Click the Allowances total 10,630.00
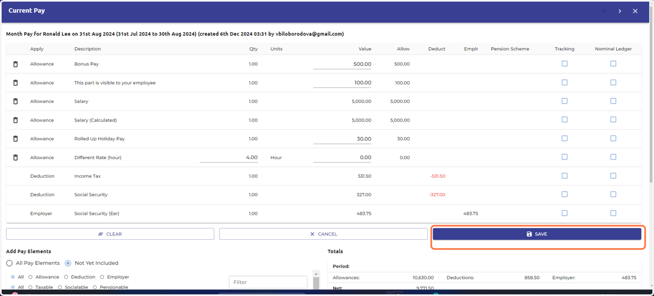This screenshot has height=296, width=654. pyautogui.click(x=423, y=277)
